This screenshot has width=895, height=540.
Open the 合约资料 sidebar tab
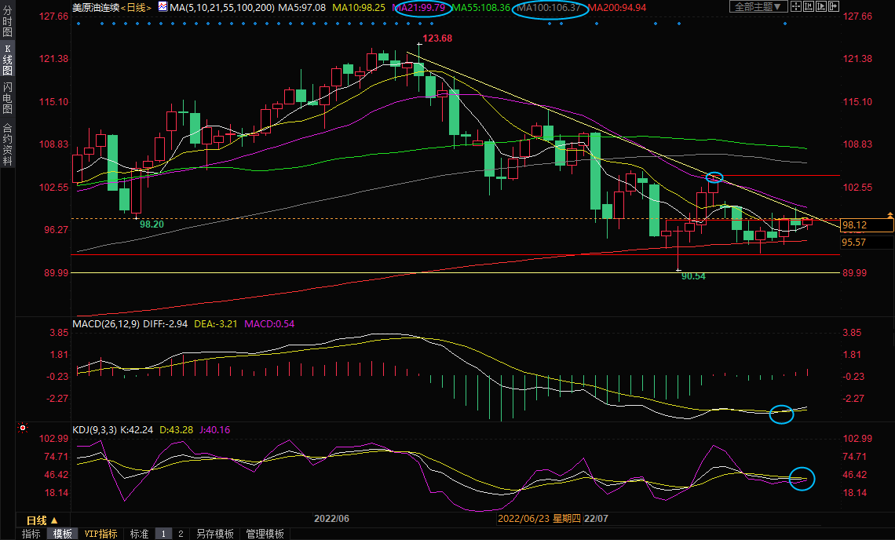tap(7, 144)
